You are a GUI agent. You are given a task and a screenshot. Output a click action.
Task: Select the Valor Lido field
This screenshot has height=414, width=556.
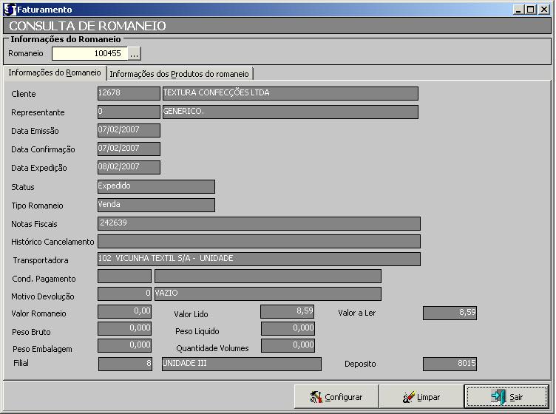click(287, 312)
